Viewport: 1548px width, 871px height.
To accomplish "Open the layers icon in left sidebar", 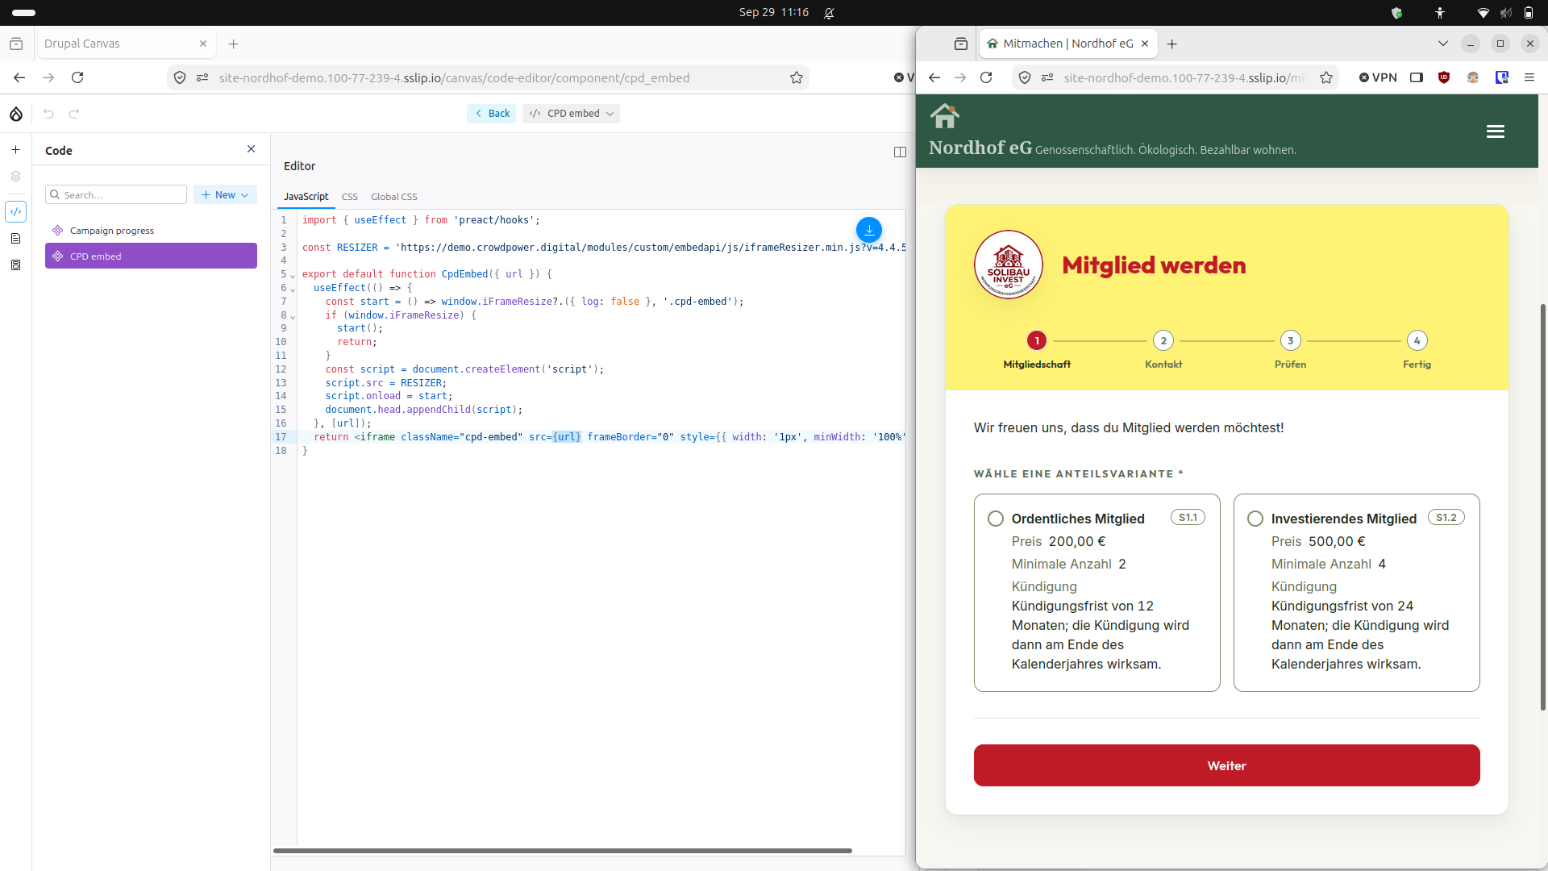I will click(15, 177).
